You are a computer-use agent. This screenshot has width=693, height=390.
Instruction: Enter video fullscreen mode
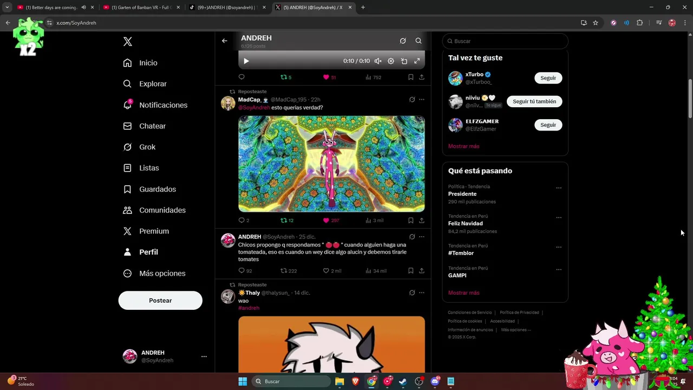point(417,61)
